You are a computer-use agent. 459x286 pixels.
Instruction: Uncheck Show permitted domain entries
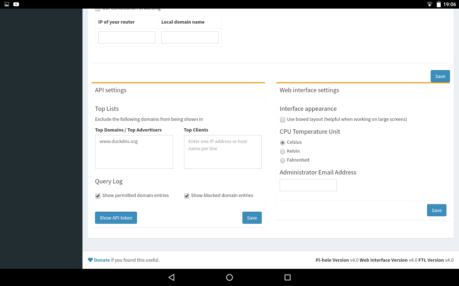98,196
